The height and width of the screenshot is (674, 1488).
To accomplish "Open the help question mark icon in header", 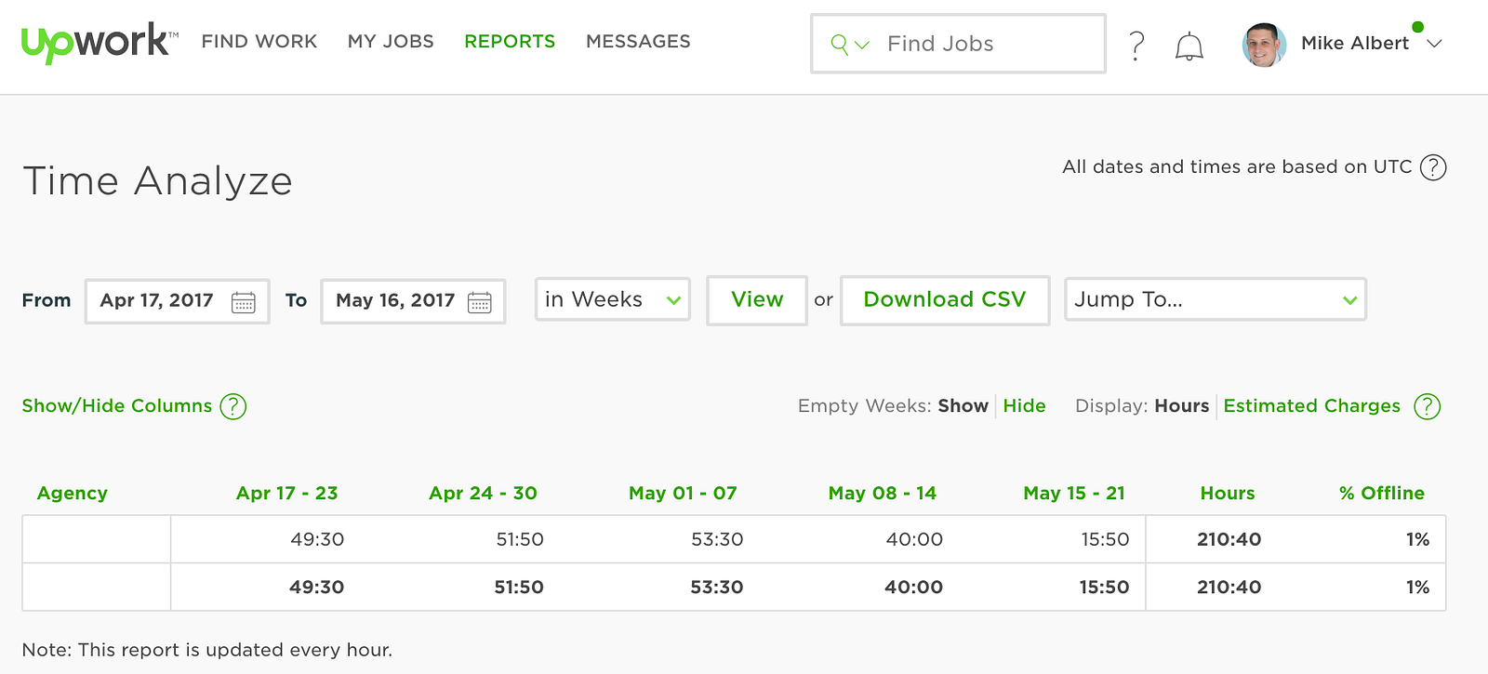I will coord(1136,45).
